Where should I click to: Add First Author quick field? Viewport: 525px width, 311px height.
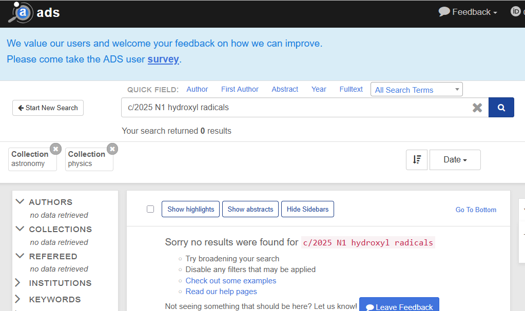(x=240, y=89)
